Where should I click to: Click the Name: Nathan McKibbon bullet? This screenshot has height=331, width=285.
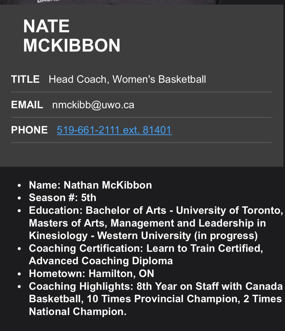pyautogui.click(x=90, y=185)
